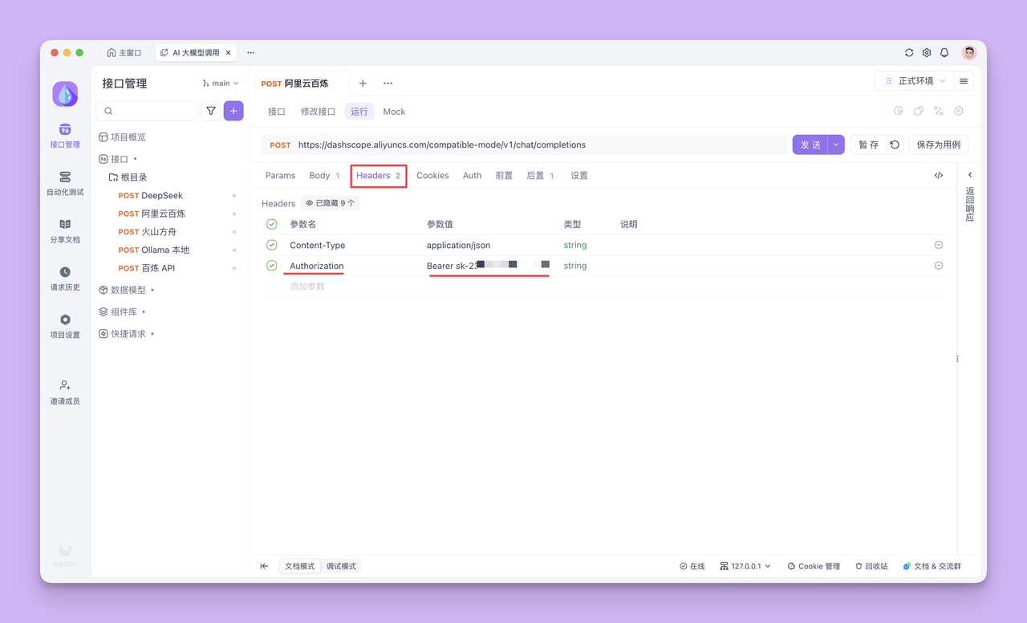
Task: Expand the 快捷请求 node
Action: pyautogui.click(x=152, y=333)
